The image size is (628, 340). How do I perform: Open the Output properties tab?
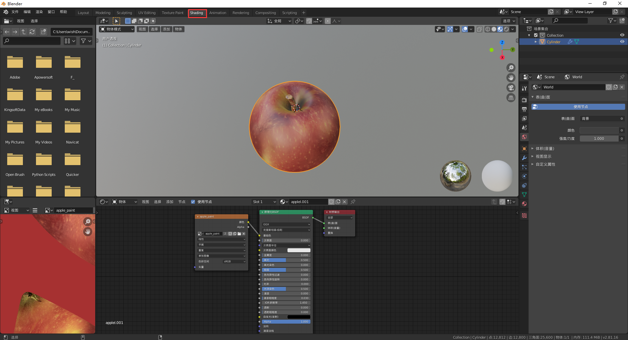click(x=524, y=109)
